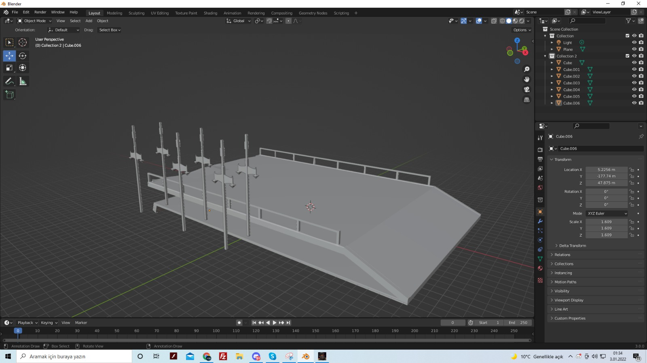Switch to the Geometry Nodes tab
This screenshot has width=647, height=363.
pos(313,13)
